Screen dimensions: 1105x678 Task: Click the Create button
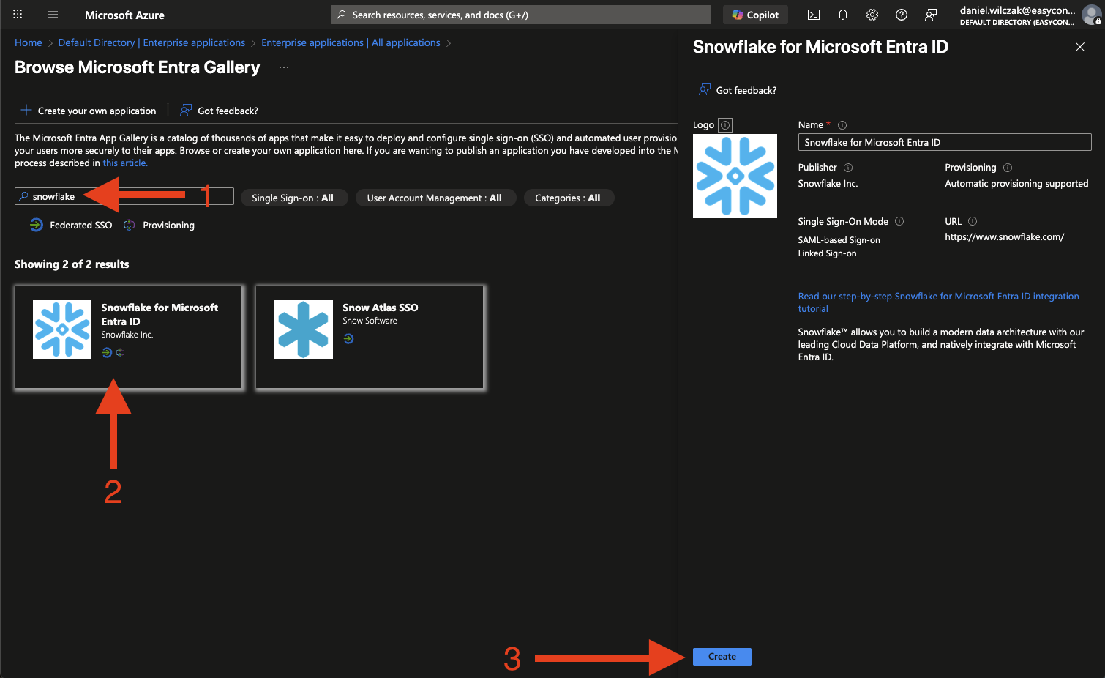(722, 657)
